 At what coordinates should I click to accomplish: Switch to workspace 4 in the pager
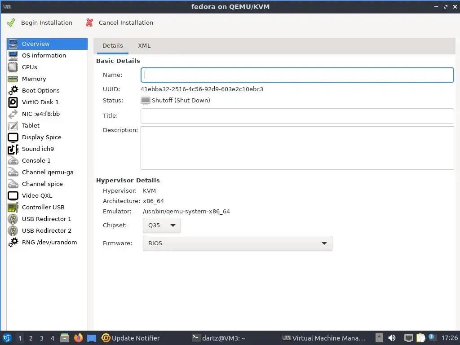click(x=53, y=338)
